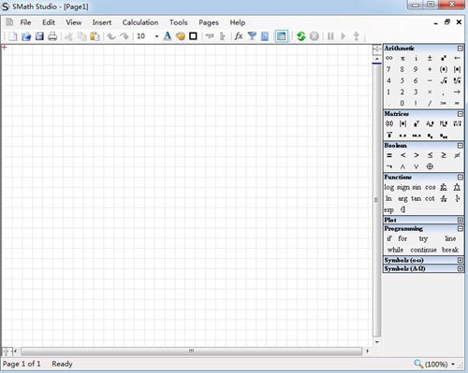This screenshot has height=373, width=468.
Task: Open the blue reference book icon
Action: click(x=265, y=36)
